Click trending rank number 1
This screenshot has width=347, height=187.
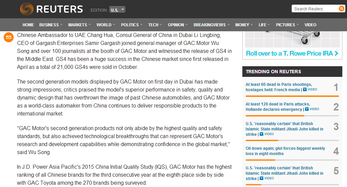[336, 87]
